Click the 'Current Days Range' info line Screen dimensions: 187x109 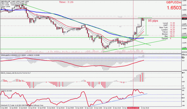coord(19,5)
